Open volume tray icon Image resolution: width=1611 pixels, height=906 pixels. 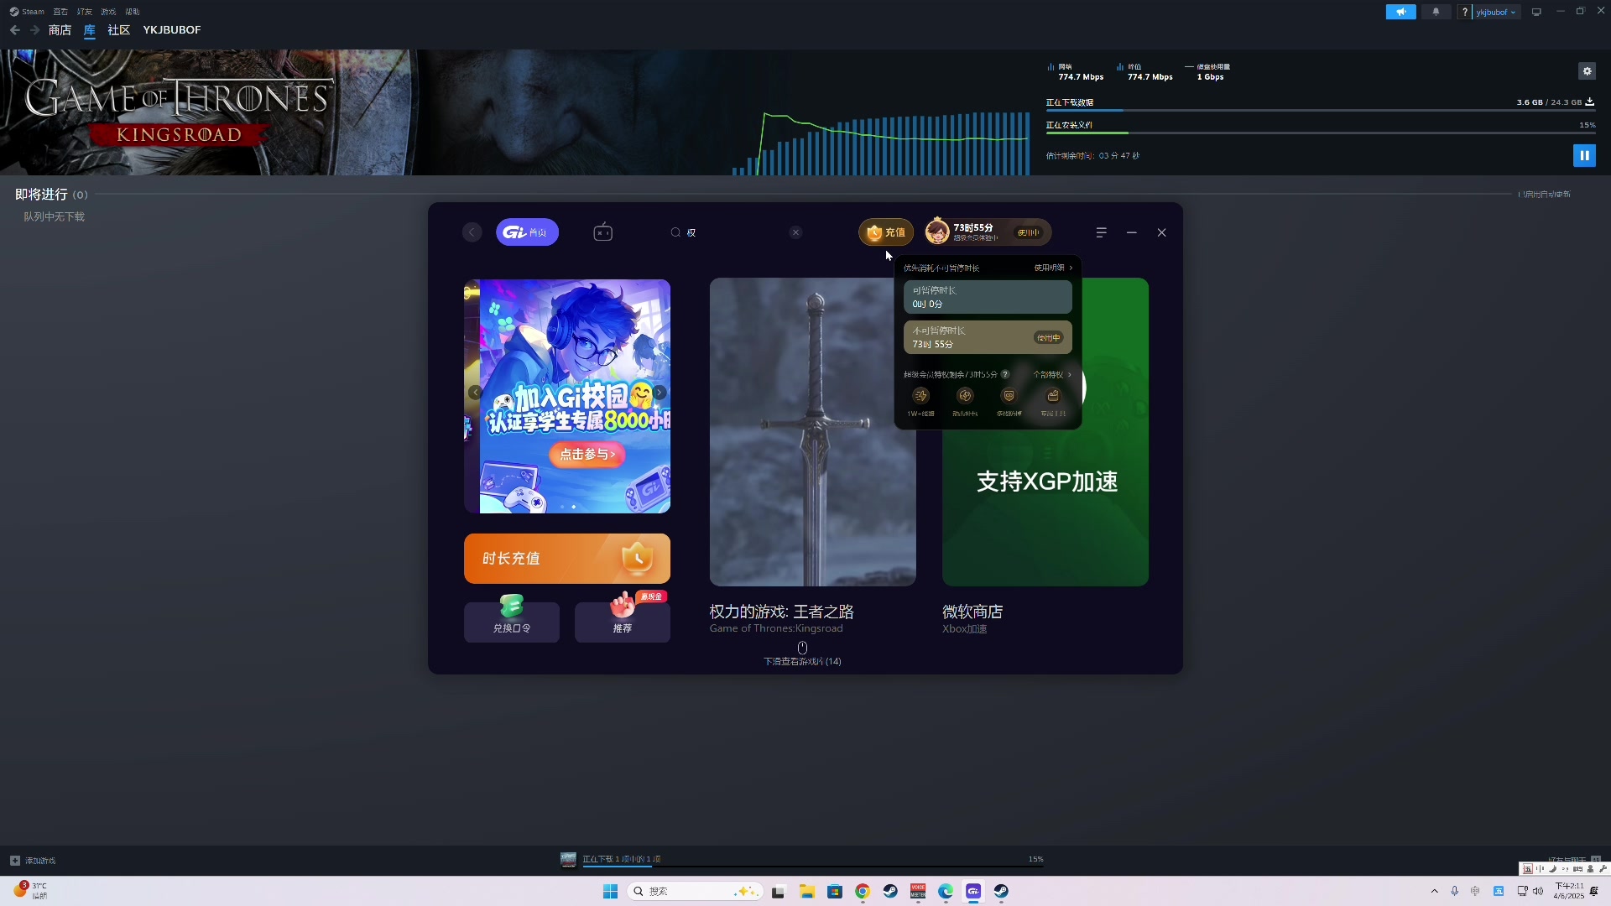coord(1538,891)
